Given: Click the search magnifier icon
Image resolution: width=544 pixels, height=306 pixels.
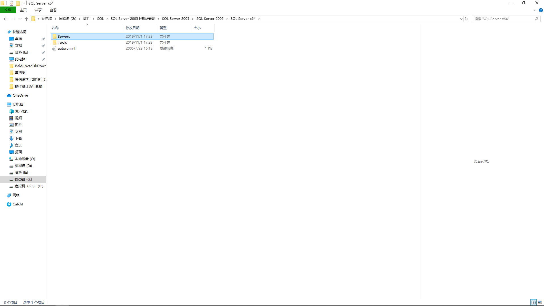Looking at the screenshot, I should coord(536,19).
